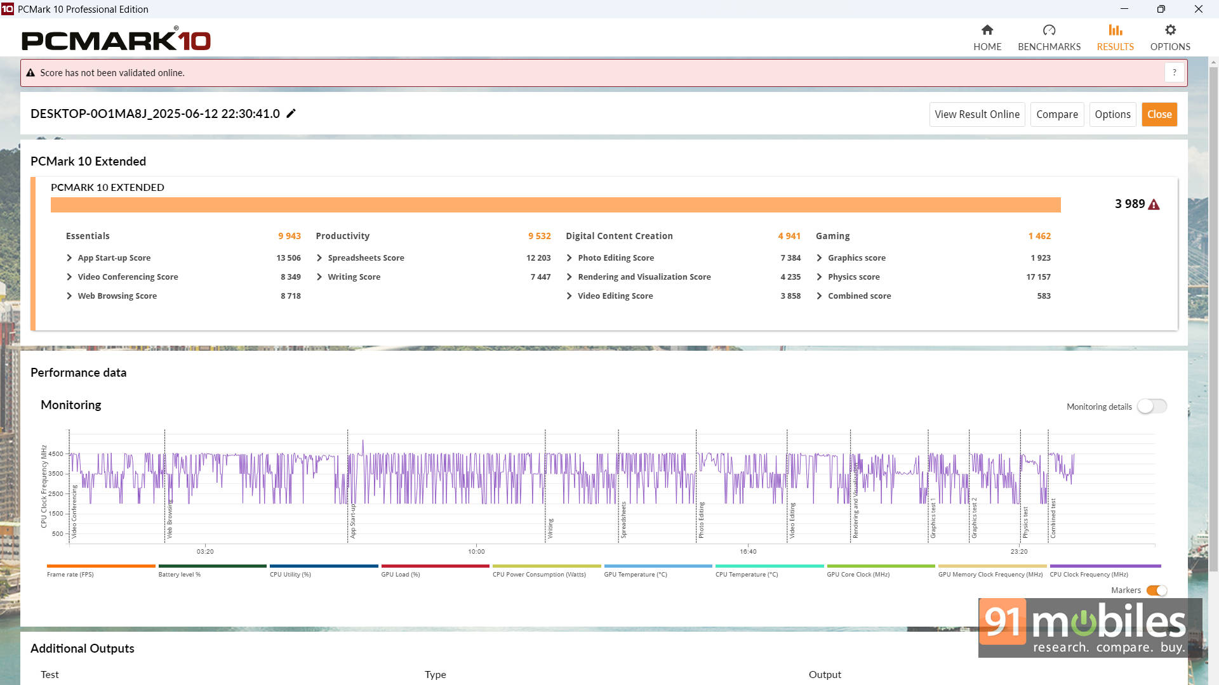The image size is (1219, 685).
Task: Click the Results bar chart icon
Action: [1115, 30]
